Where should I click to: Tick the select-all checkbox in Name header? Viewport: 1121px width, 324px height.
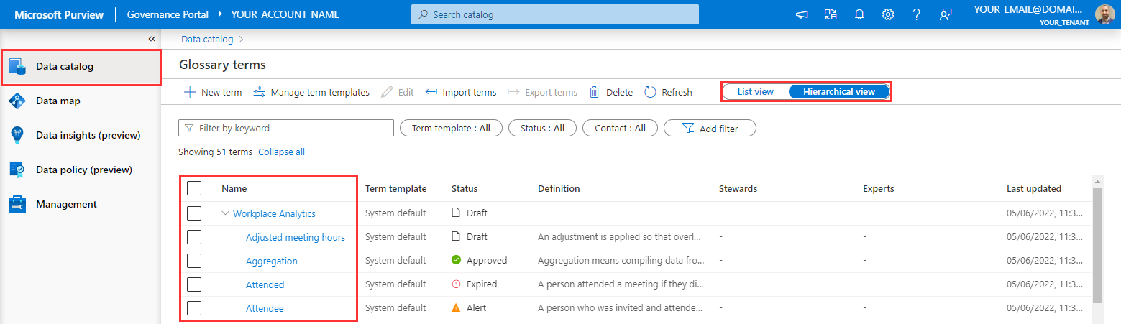pos(194,188)
